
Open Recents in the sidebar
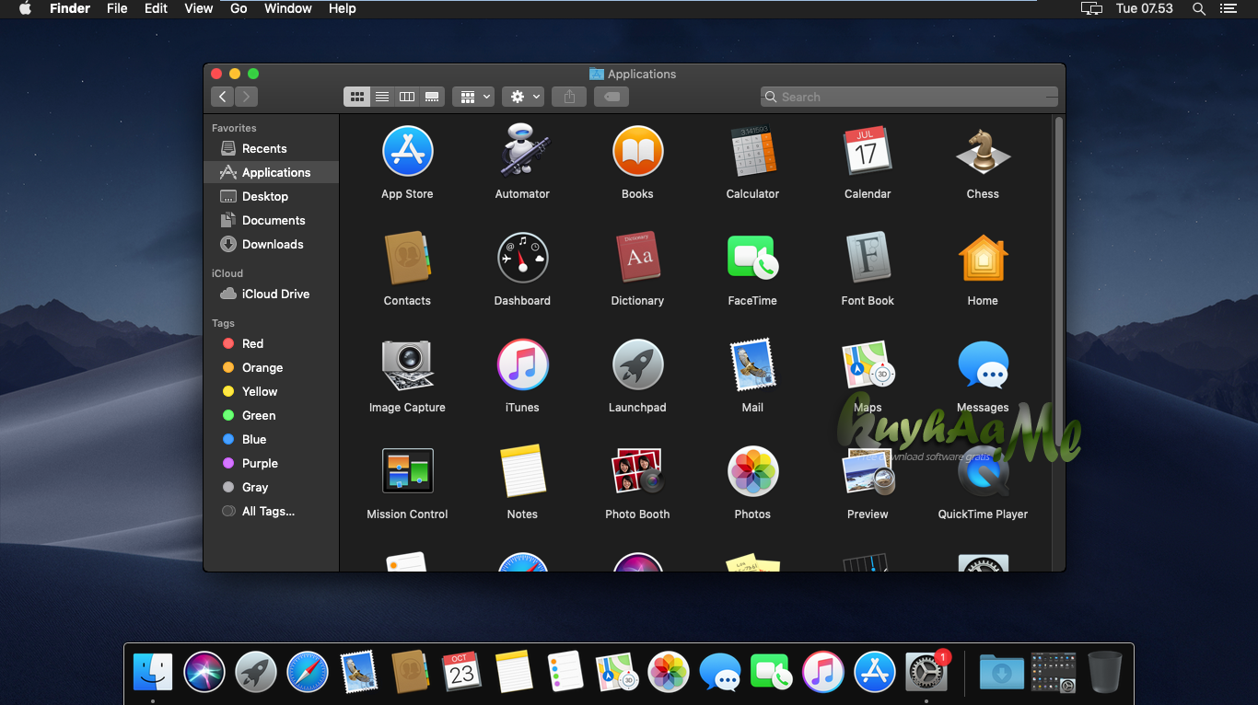271,148
